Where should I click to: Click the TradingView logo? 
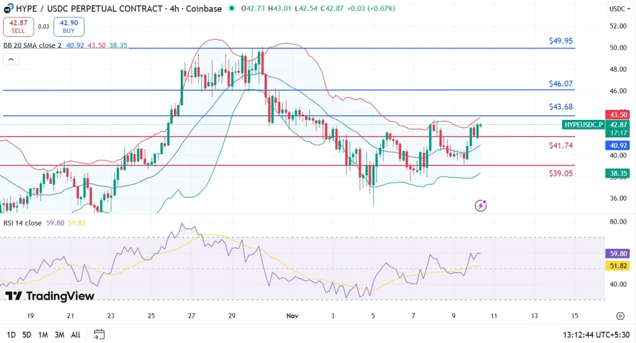pyautogui.click(x=50, y=296)
